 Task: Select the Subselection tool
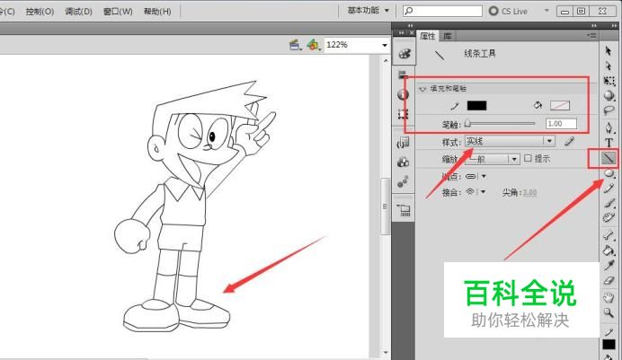pos(609,66)
